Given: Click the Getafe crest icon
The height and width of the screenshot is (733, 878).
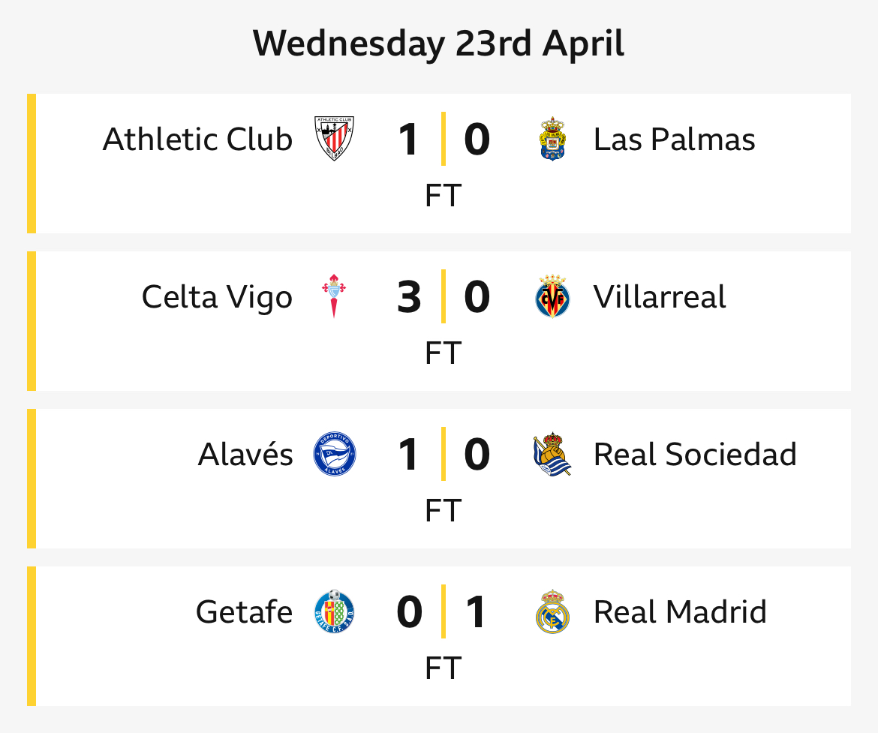Looking at the screenshot, I should tap(334, 611).
